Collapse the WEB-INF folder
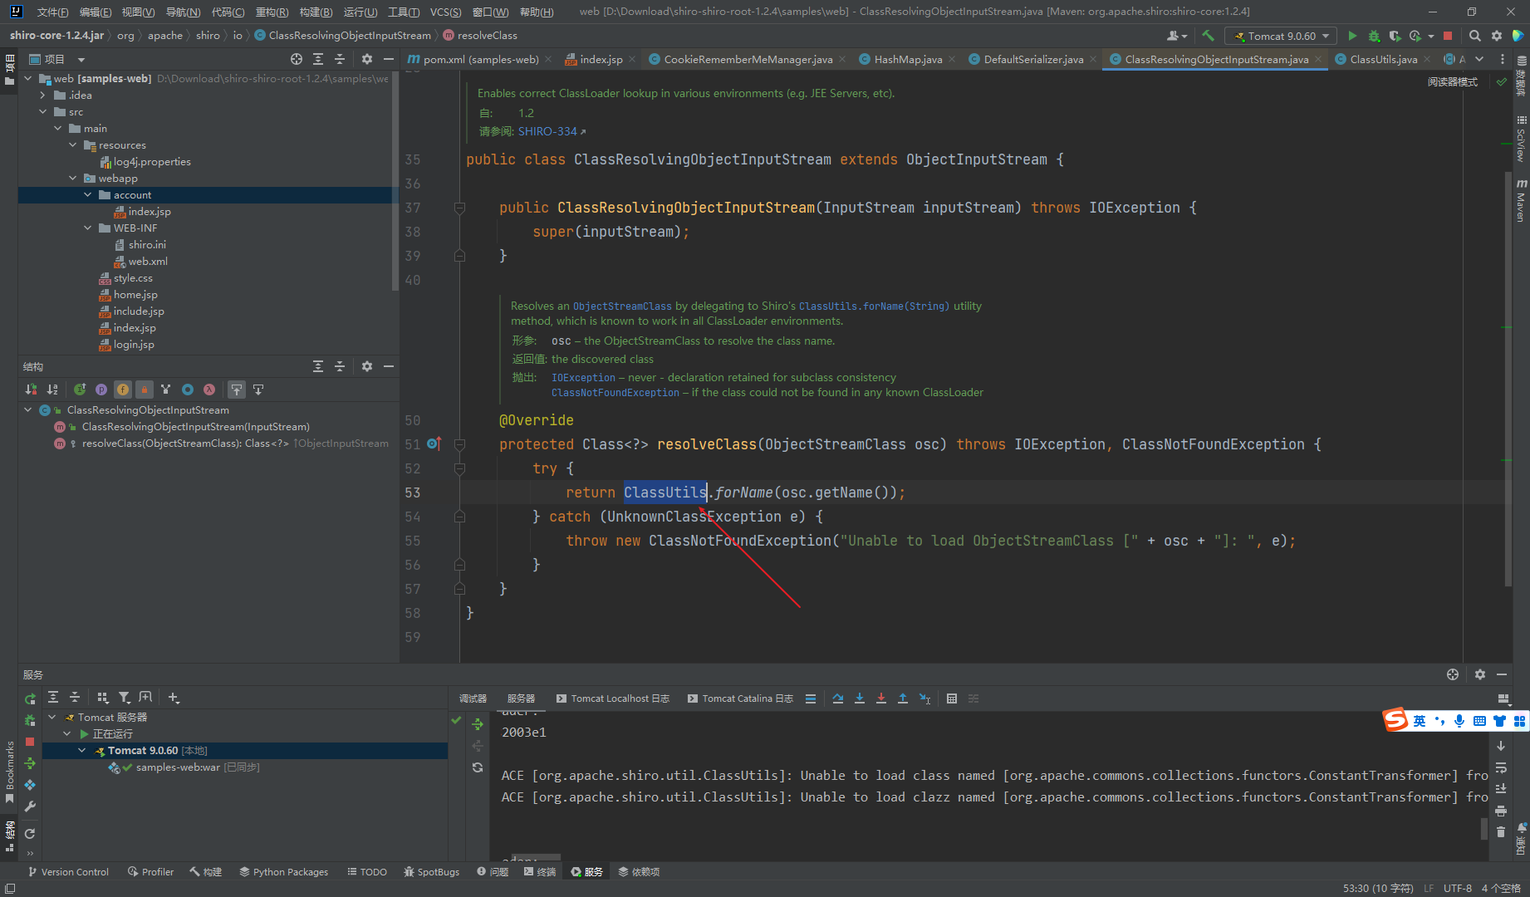The image size is (1530, 897). coord(88,228)
